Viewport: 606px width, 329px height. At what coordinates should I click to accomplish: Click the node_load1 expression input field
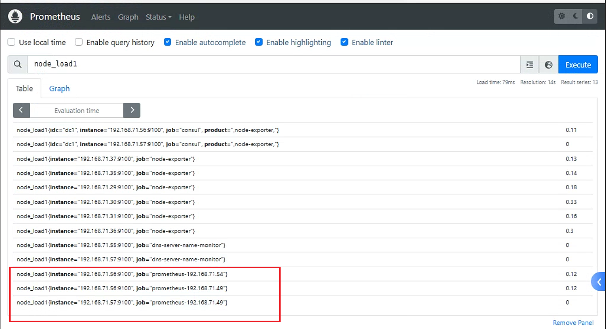click(274, 65)
